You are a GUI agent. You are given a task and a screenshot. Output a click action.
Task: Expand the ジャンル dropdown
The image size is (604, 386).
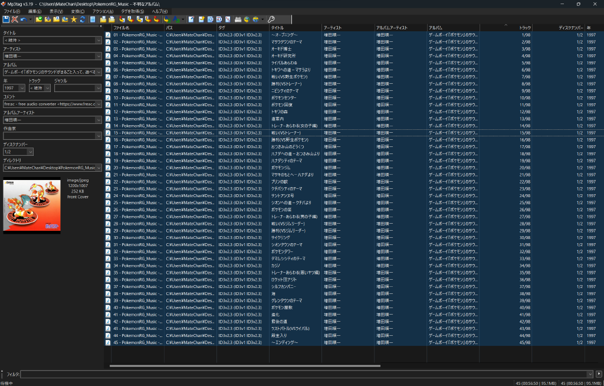point(99,88)
